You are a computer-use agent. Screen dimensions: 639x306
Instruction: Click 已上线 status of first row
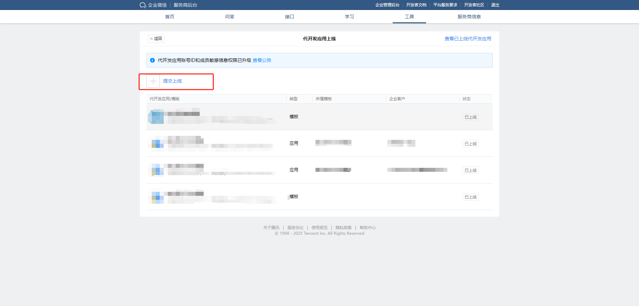[470, 117]
